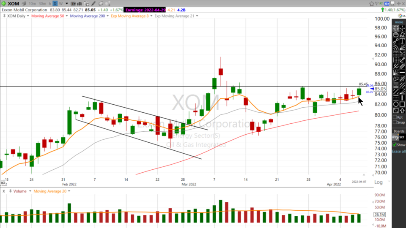Open the color palette icon
This screenshot has width=406, height=228.
[x=401, y=16]
